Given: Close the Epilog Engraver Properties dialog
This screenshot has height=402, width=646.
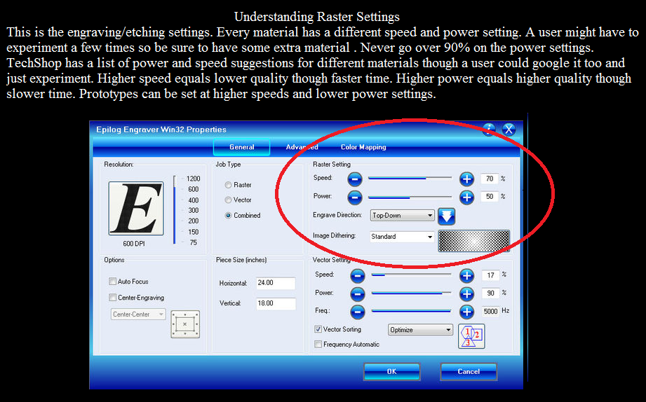Looking at the screenshot, I should coord(509,130).
